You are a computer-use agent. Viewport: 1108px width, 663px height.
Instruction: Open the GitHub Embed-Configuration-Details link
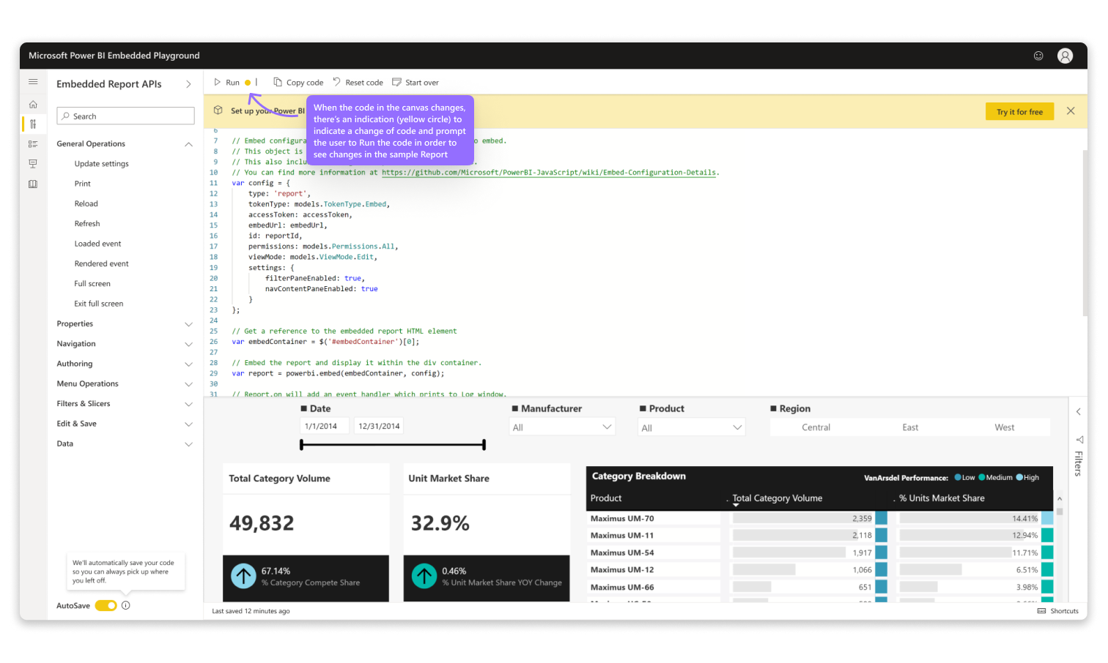coord(549,173)
